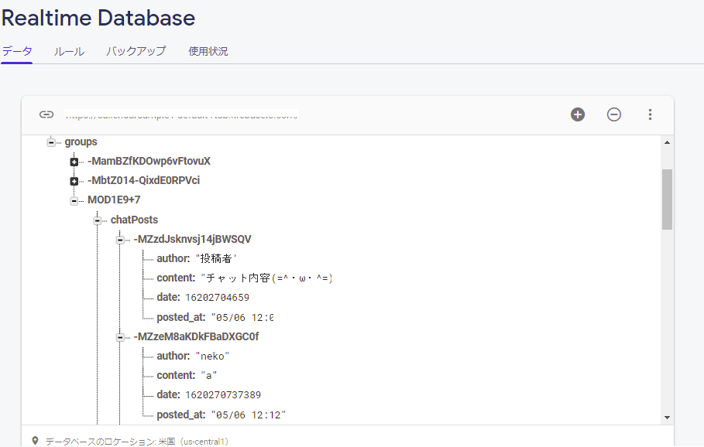
Task: Click the Realtime Database page heading
Action: coord(98,18)
